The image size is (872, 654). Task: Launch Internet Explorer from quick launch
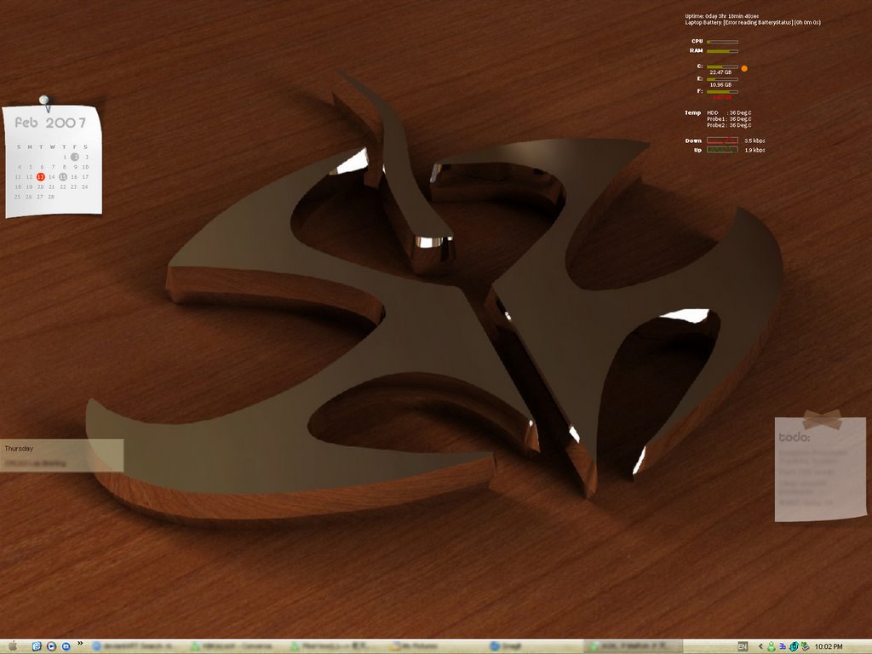pos(37,646)
